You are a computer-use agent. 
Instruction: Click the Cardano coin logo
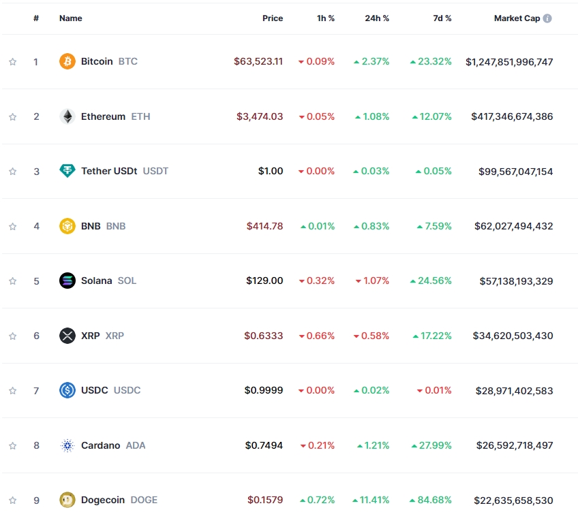point(67,445)
